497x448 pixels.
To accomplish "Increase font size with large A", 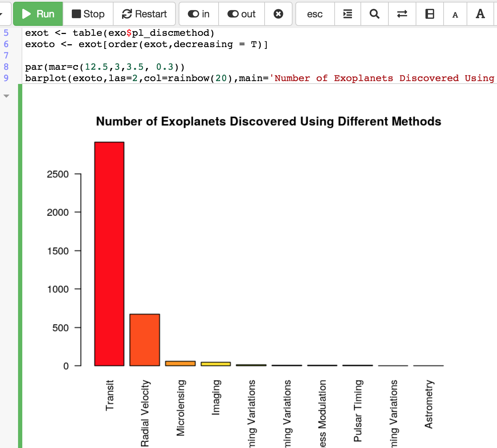I will 480,14.
